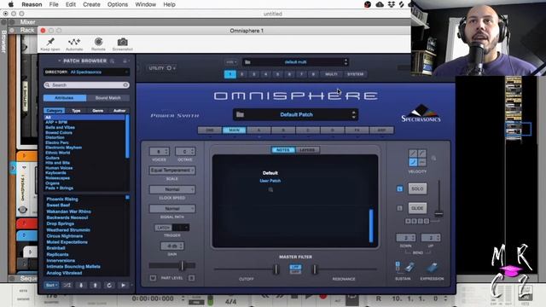Viewport: 546px width, 307px height.
Task: Open the Clock Speed Normal dropdown
Action: click(x=172, y=189)
